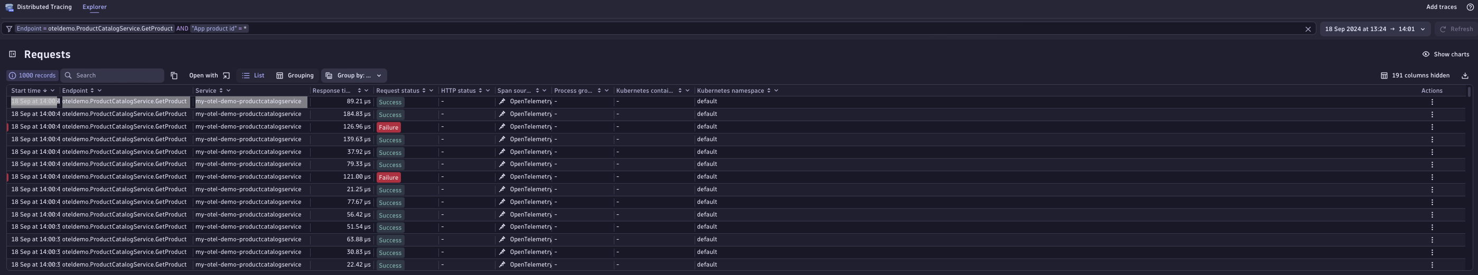Expand HTTP status column menu chevron
The height and width of the screenshot is (275, 1478).
point(488,91)
